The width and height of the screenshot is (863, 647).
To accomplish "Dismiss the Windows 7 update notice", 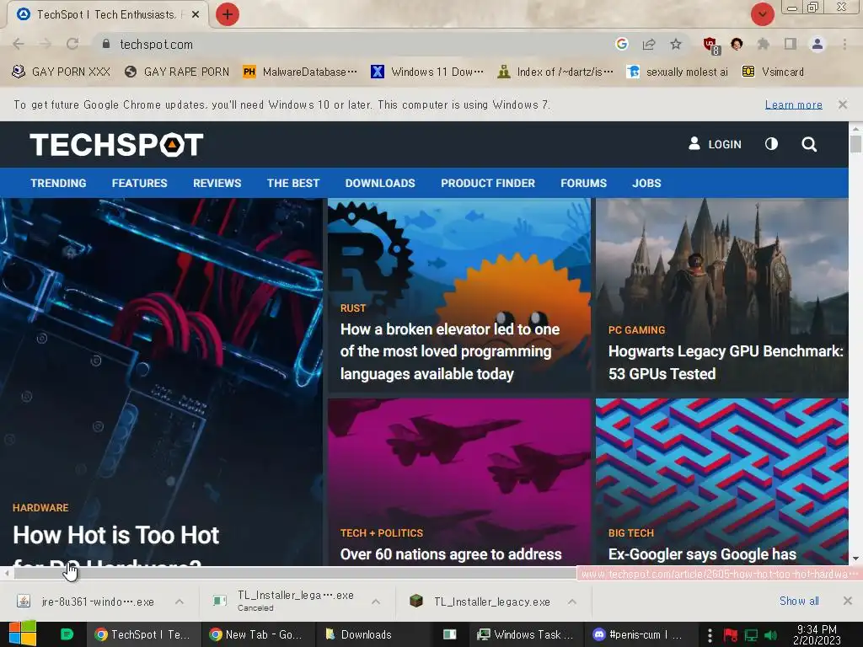I will 843,104.
